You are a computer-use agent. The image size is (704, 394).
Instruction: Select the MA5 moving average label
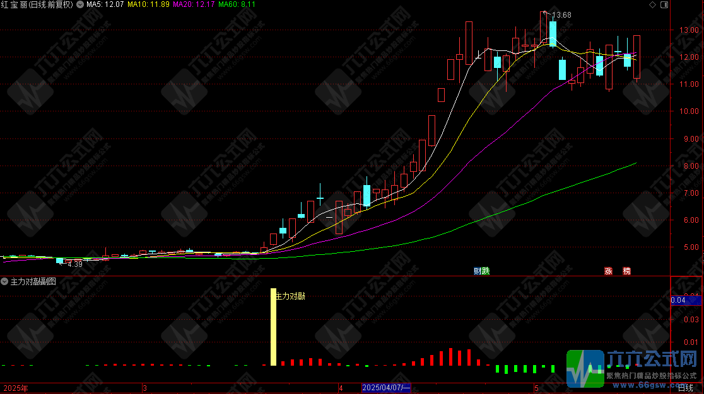[105, 4]
